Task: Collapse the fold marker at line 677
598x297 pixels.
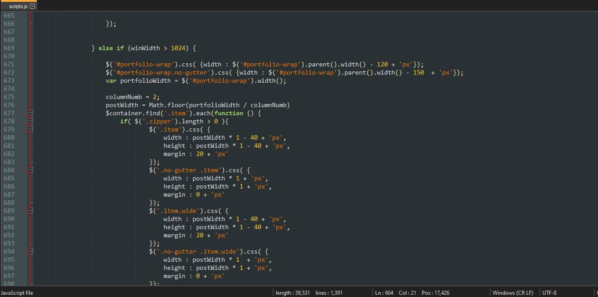Action: (30, 113)
